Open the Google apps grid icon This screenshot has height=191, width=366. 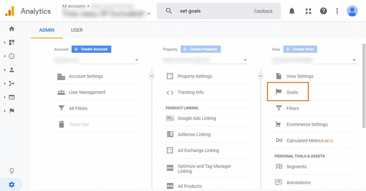[308, 11]
